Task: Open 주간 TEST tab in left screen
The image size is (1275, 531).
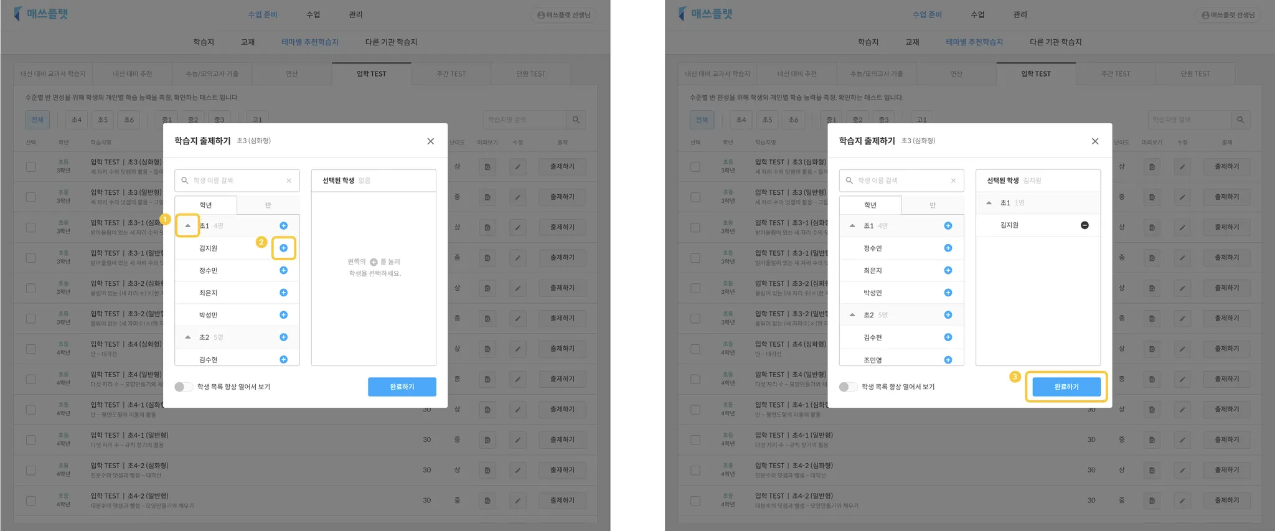Action: pos(451,73)
